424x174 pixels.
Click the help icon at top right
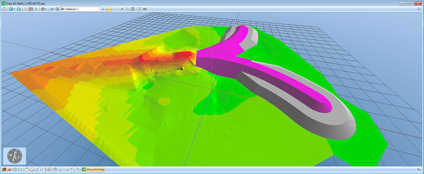(419, 8)
